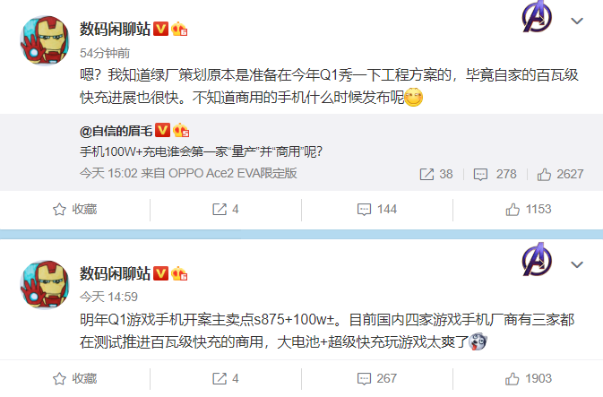Open the 144 comments on the first post
The height and width of the screenshot is (397, 603).
[x=377, y=210]
